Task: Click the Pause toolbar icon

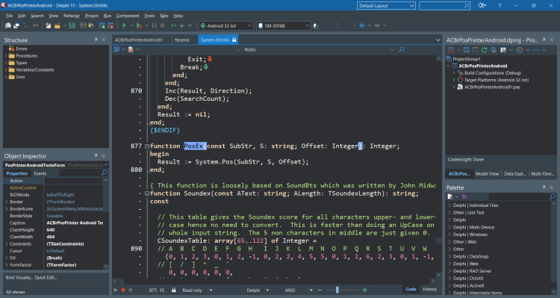Action: 155,25
